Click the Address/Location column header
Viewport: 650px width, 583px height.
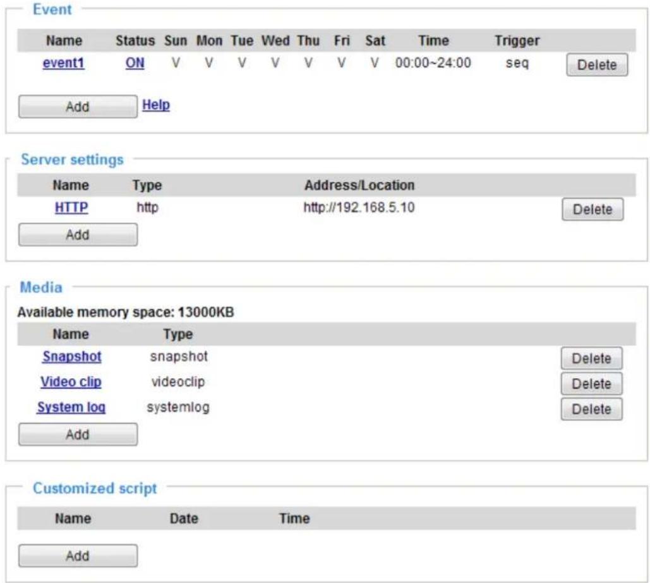pos(359,185)
